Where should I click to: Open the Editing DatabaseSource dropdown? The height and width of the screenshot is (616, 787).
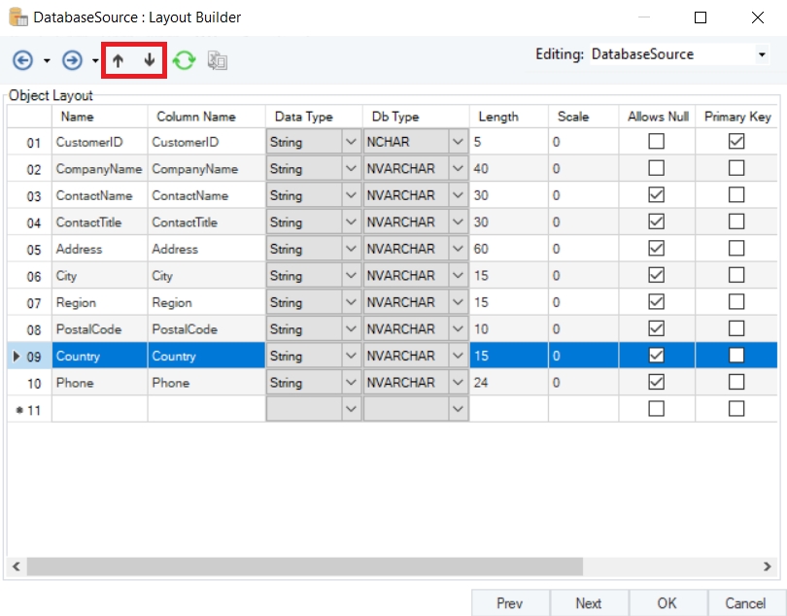761,55
